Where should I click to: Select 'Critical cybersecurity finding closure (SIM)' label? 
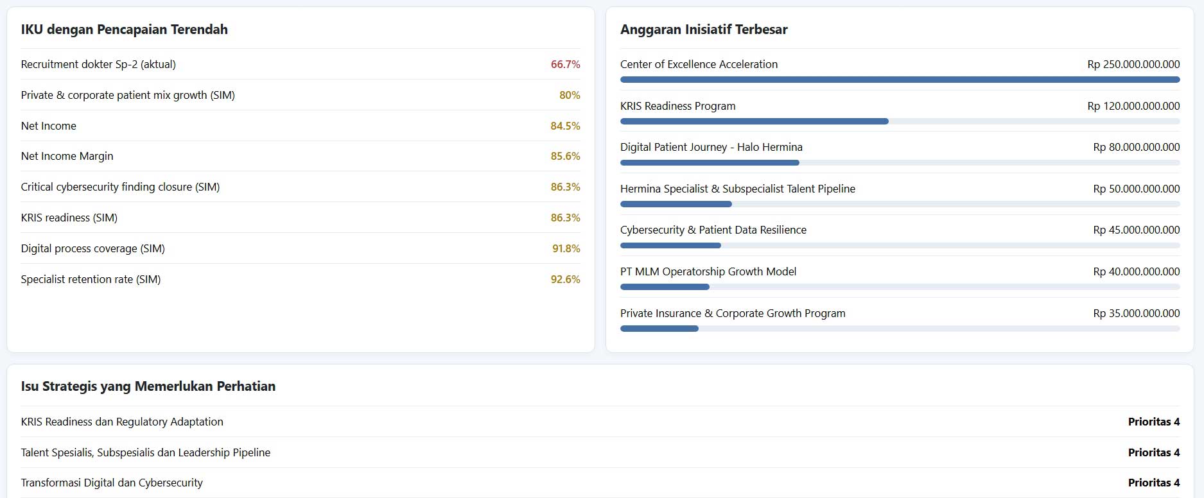(x=120, y=187)
